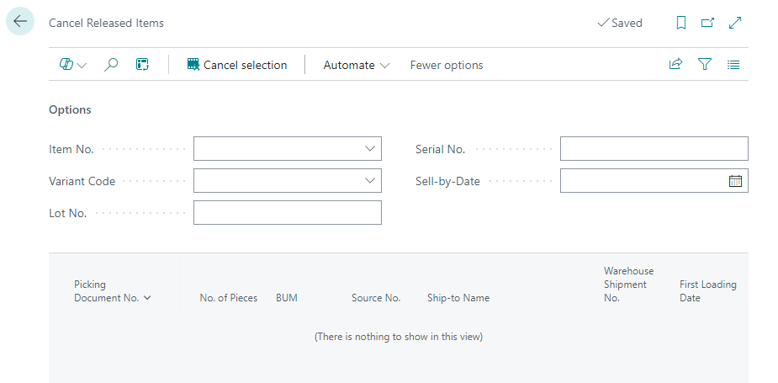Open page in new window icon
The width and height of the screenshot is (778, 383).
pos(707,23)
